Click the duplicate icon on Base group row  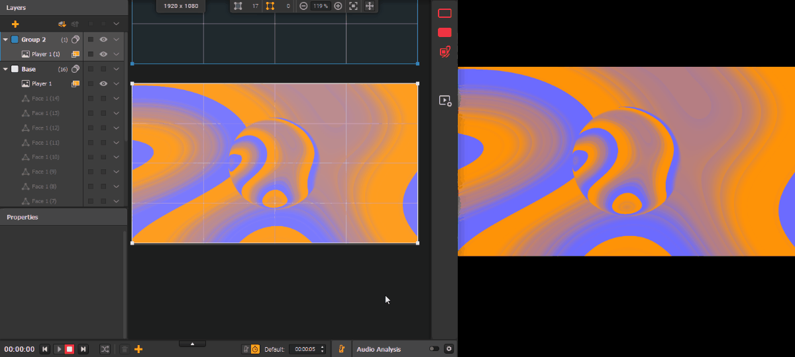click(x=76, y=69)
